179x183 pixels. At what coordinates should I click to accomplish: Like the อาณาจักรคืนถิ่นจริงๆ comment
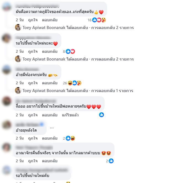point(33,161)
